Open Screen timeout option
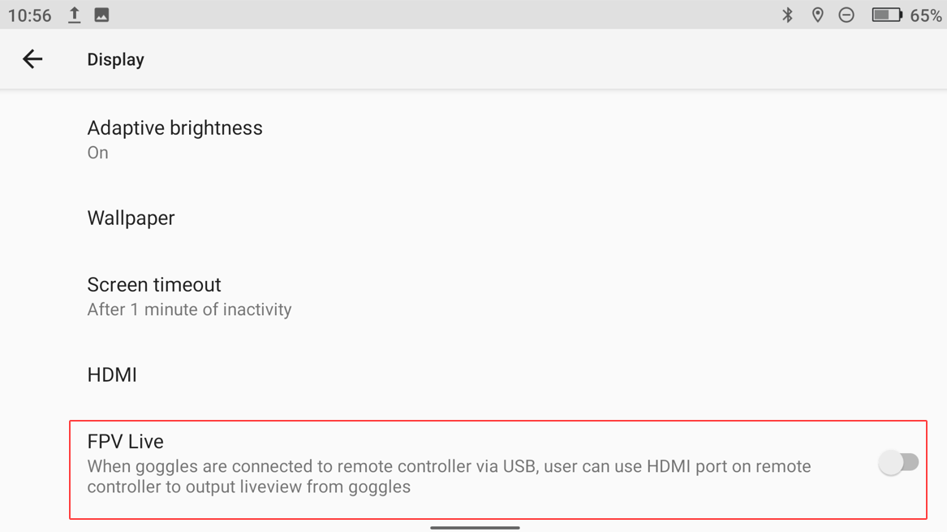947x532 pixels. pyautogui.click(x=154, y=285)
